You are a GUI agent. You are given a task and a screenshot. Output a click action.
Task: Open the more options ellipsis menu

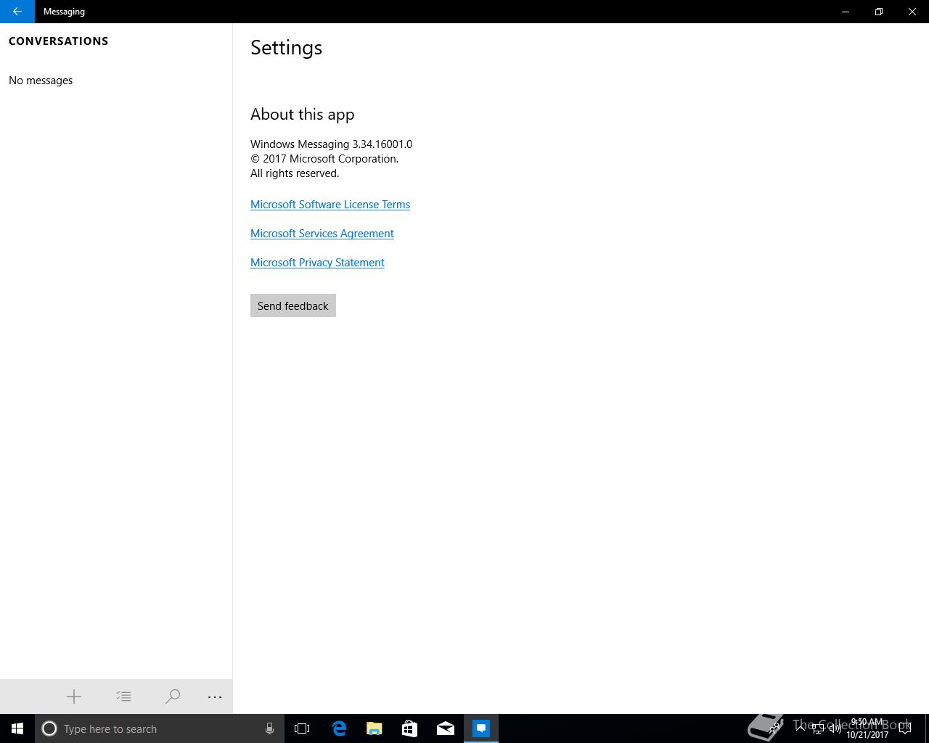pos(215,697)
